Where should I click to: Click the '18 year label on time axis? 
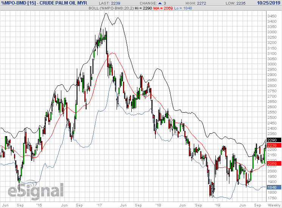(158, 205)
